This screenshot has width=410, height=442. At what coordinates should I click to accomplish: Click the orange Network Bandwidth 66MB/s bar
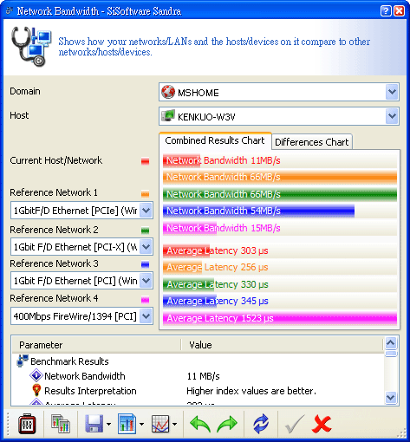[280, 177]
